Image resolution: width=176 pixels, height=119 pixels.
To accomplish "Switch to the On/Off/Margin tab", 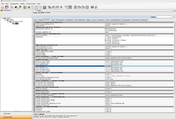I will point(69,20).
